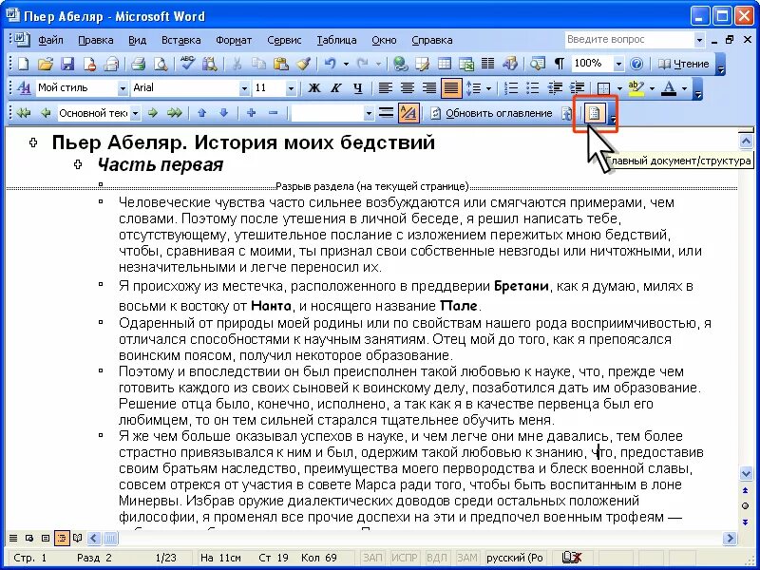Move the outline item down

[x=224, y=113]
